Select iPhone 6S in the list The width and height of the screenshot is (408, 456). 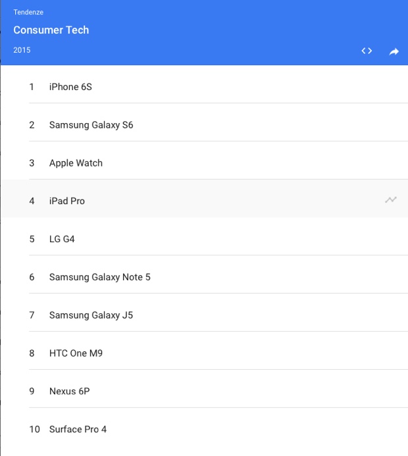point(70,87)
